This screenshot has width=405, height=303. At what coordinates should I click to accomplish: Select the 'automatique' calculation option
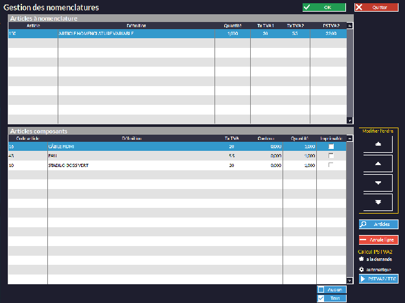tap(361, 269)
